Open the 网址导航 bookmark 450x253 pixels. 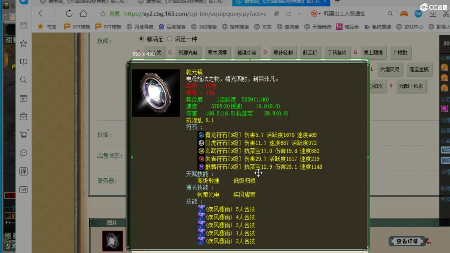140,27
